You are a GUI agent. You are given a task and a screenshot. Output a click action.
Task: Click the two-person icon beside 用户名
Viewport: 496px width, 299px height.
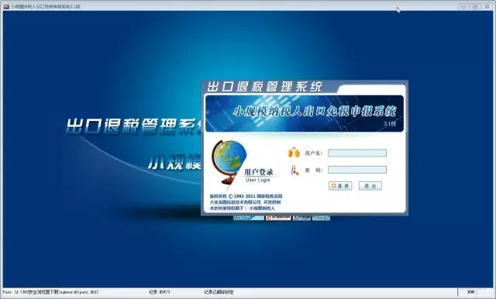tap(294, 153)
